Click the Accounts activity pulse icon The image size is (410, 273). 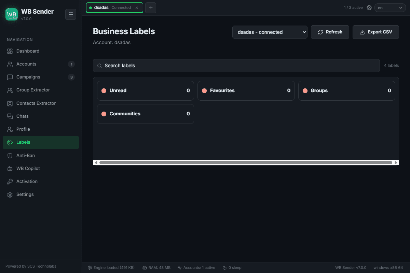pos(179,268)
